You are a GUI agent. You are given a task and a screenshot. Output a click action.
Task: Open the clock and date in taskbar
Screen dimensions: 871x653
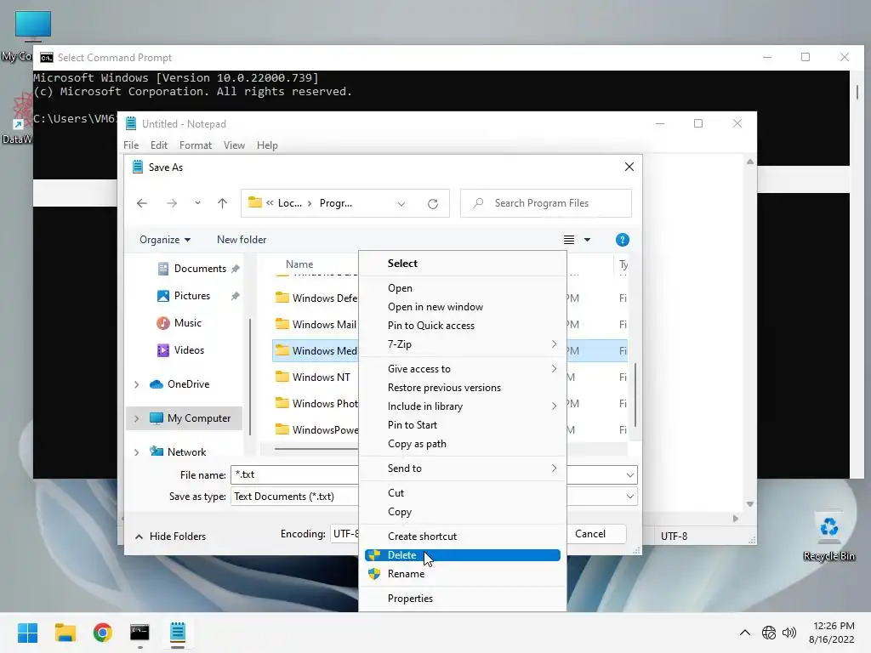[x=832, y=633]
